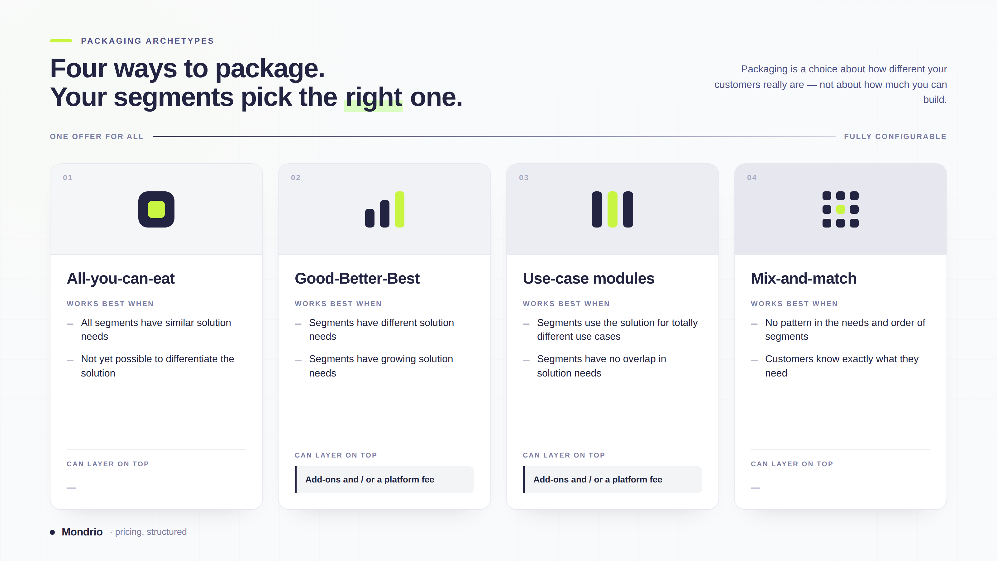Click the All-you-can-eat square icon
The width and height of the screenshot is (997, 561).
(156, 209)
